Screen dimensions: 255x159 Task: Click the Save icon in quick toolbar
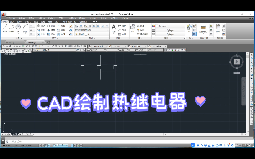click(x=10, y=46)
